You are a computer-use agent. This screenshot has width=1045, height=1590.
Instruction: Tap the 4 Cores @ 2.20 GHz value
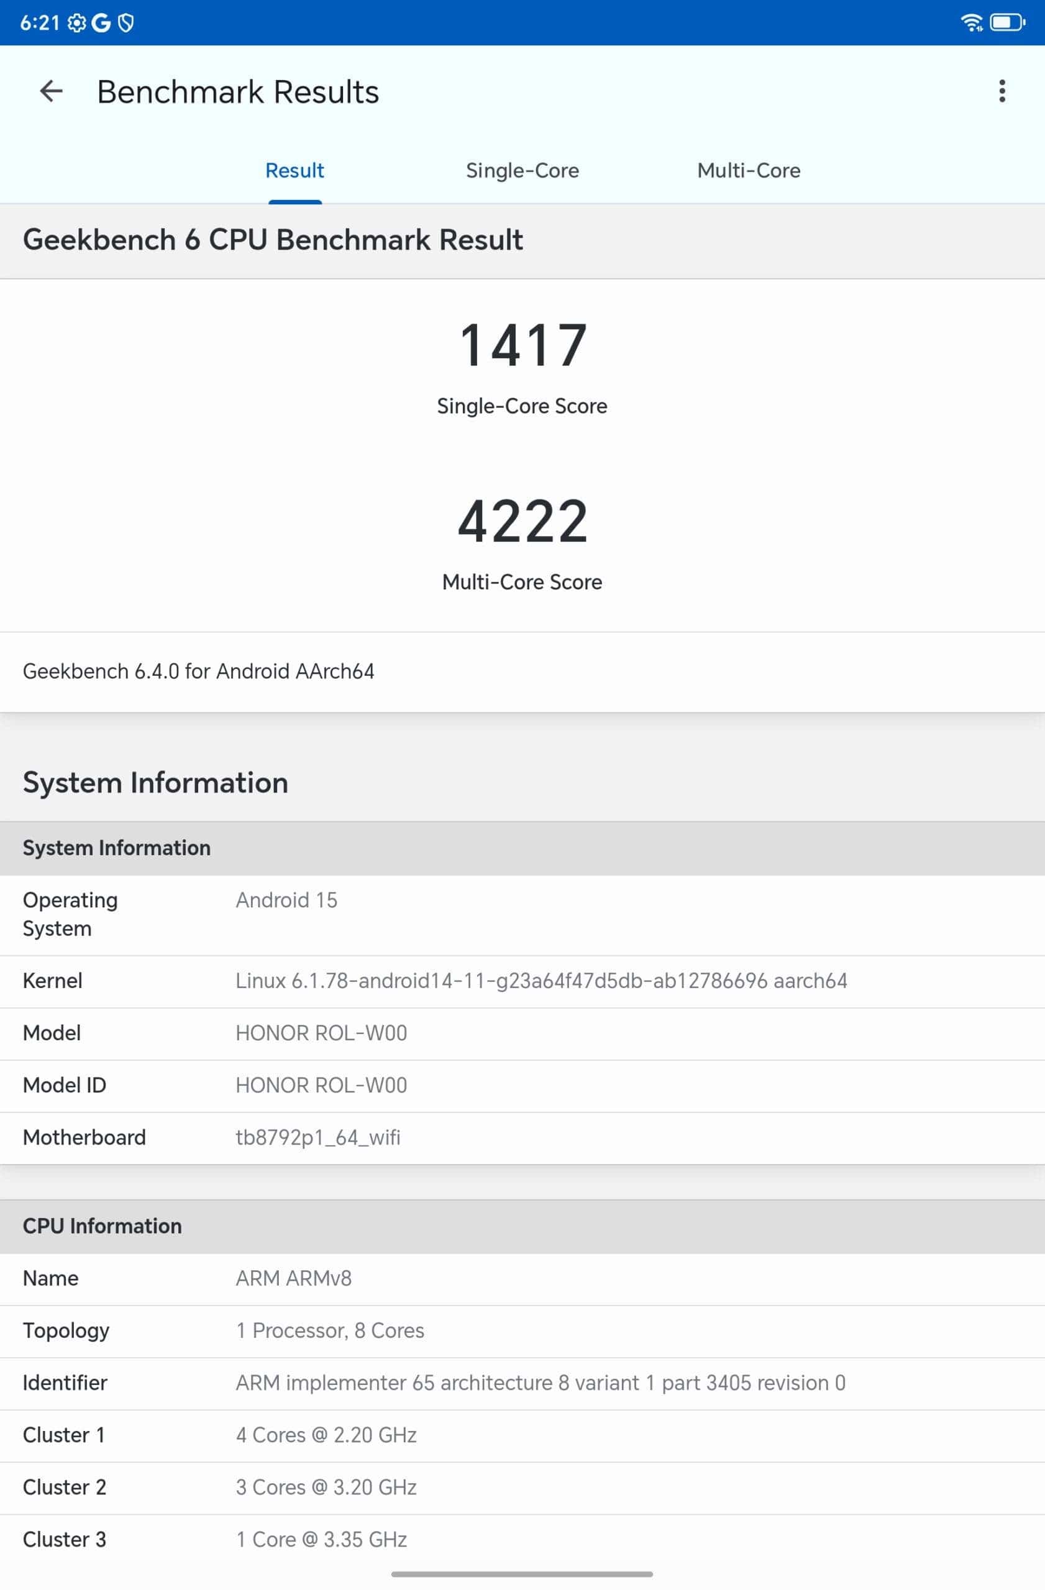point(326,1435)
